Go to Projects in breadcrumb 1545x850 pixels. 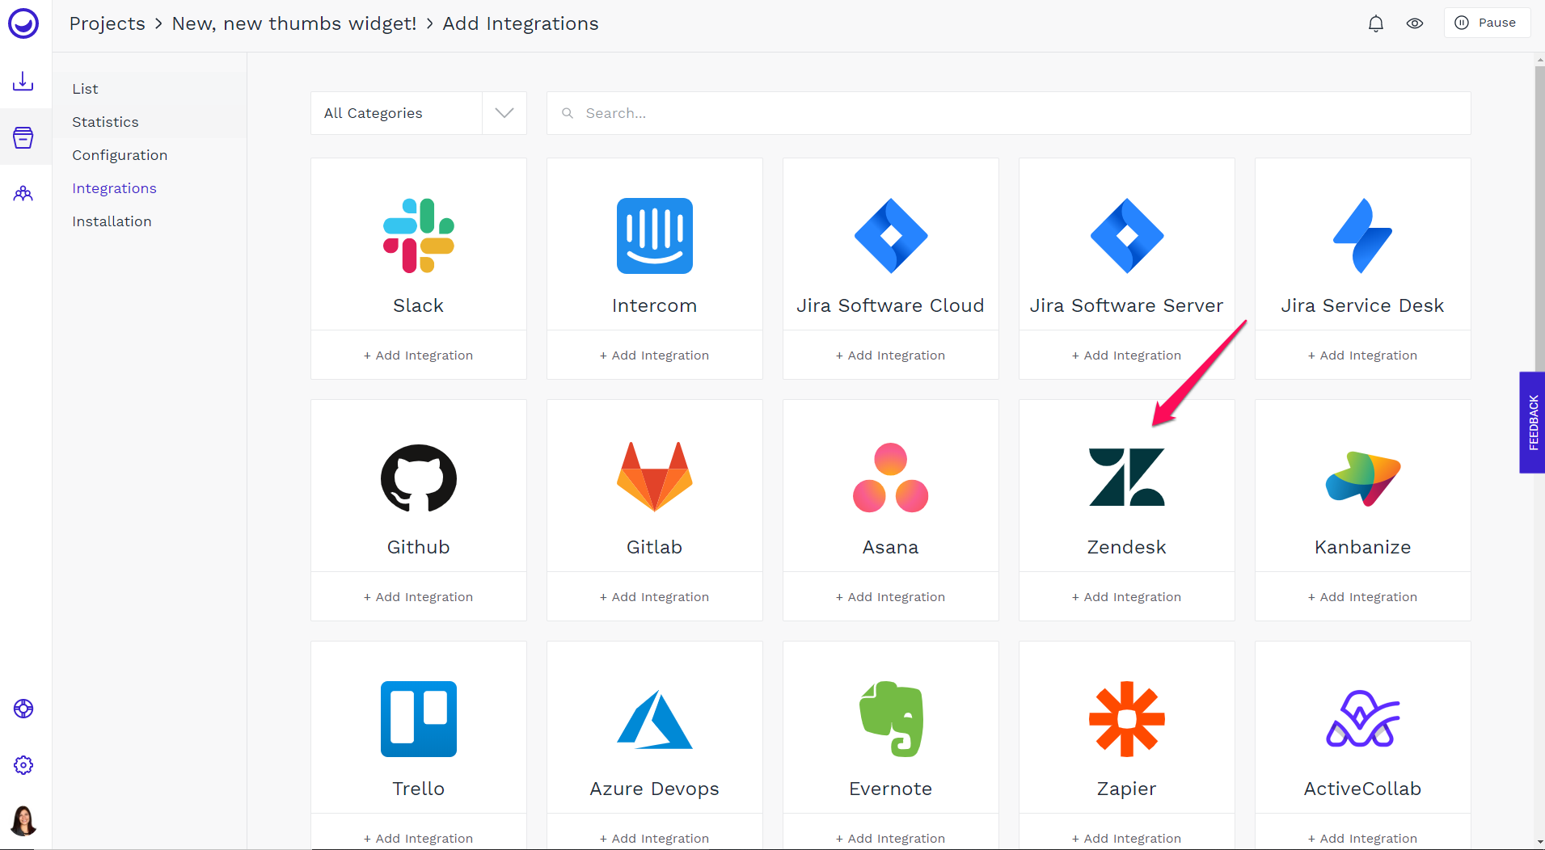coord(108,23)
